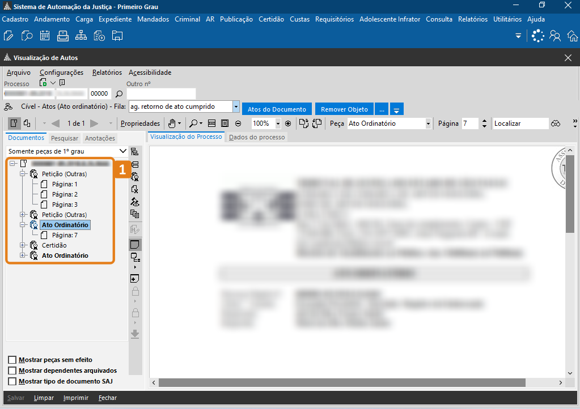Screen dimensions: 580x409
Task: Click the binoculars find icon
Action: tap(556, 123)
